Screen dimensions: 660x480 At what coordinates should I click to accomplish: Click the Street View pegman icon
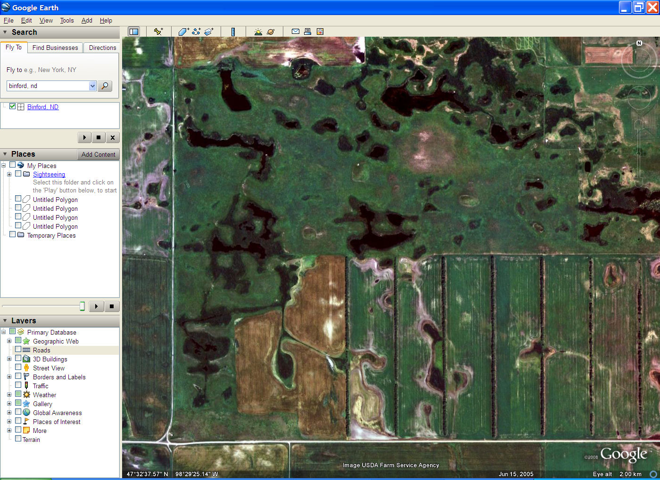26,368
